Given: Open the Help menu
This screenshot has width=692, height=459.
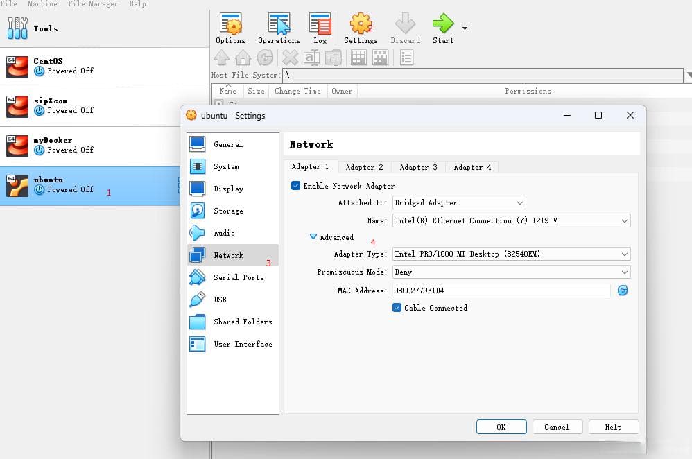Looking at the screenshot, I should coord(138,3).
